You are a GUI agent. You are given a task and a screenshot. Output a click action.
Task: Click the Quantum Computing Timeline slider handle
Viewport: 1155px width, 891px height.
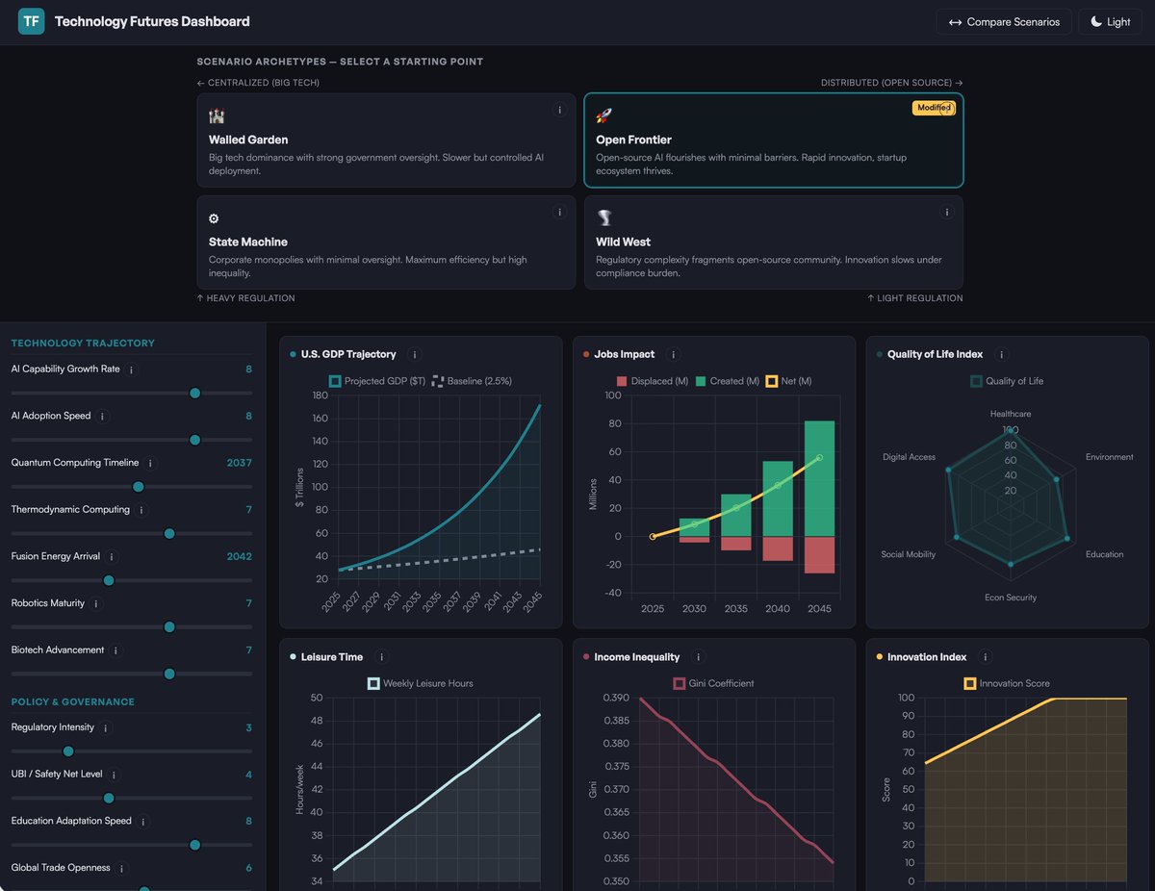pyautogui.click(x=138, y=487)
